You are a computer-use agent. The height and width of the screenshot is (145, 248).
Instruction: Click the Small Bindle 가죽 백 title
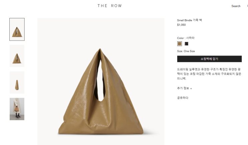pos(190,20)
